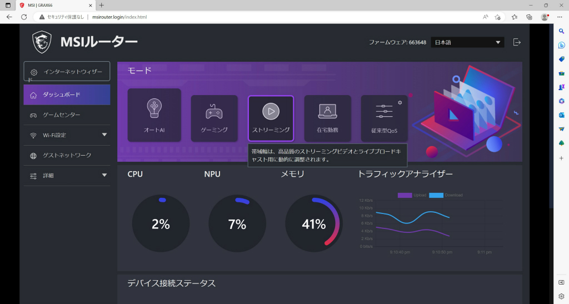569x304 pixels.
Task: Open ゲストネットワーク in the sidebar
Action: tap(67, 155)
